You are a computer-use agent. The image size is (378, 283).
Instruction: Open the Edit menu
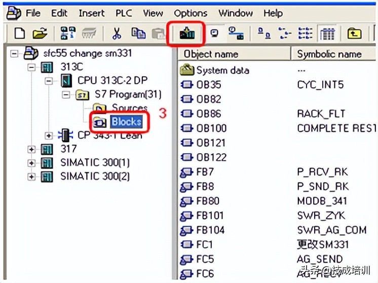59,13
